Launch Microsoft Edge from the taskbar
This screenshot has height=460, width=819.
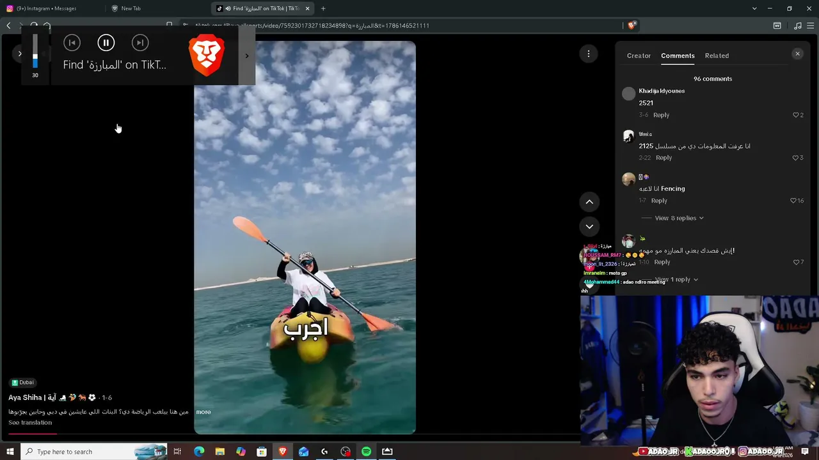(199, 452)
